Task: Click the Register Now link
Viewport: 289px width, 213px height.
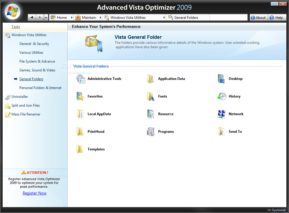Action: [x=34, y=193]
